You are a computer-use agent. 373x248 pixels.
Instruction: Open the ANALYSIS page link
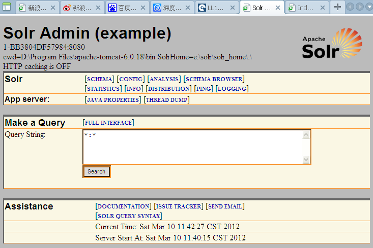[x=164, y=79]
